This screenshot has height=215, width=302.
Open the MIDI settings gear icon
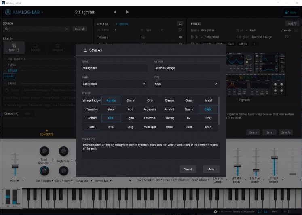click(x=215, y=211)
